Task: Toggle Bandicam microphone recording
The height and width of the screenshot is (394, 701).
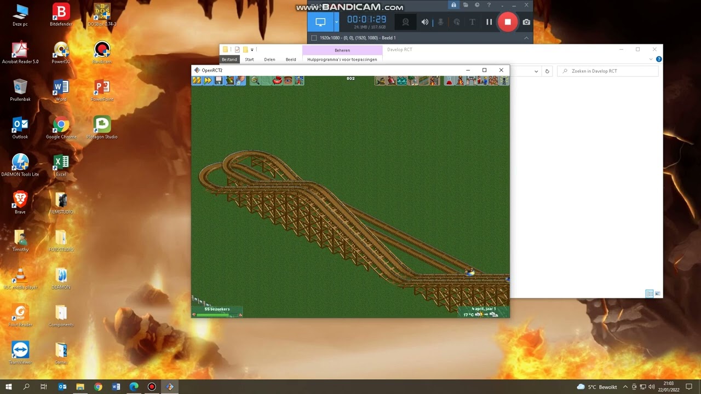Action: [x=440, y=22]
